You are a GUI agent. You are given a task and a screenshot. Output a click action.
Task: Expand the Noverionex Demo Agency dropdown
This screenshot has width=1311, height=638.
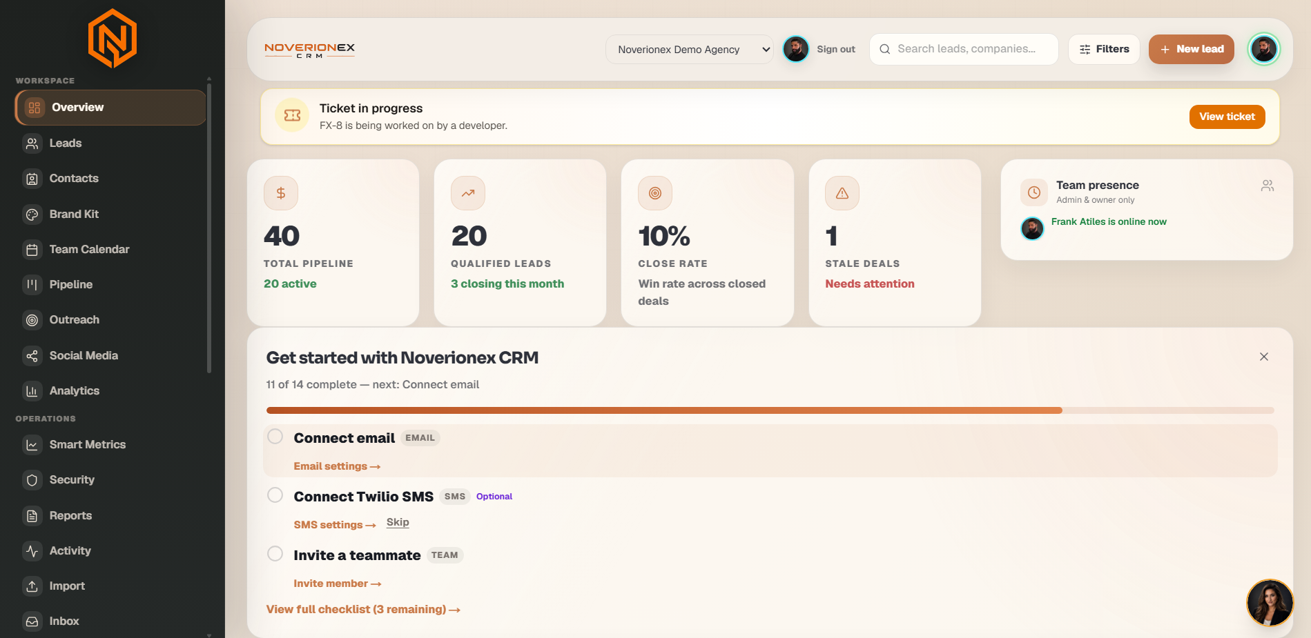click(x=689, y=50)
